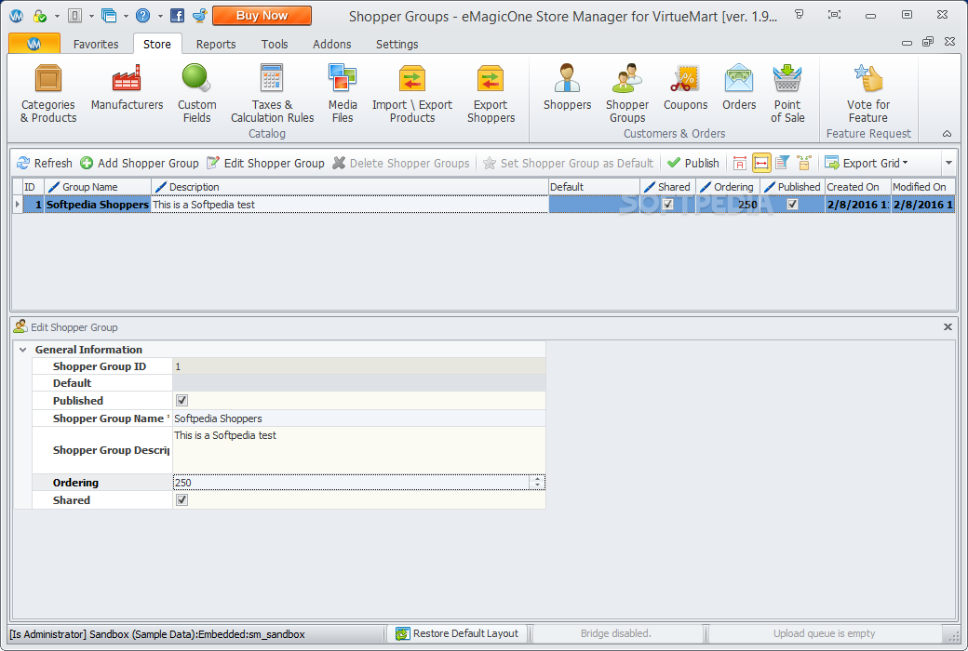Click the Publish button

click(x=694, y=163)
